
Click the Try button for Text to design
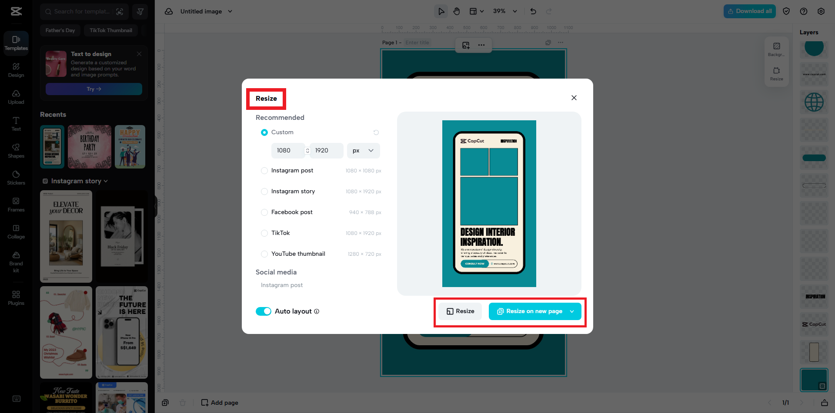(x=94, y=89)
